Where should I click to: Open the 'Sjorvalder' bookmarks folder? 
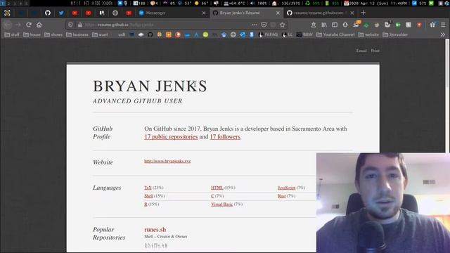click(395, 34)
